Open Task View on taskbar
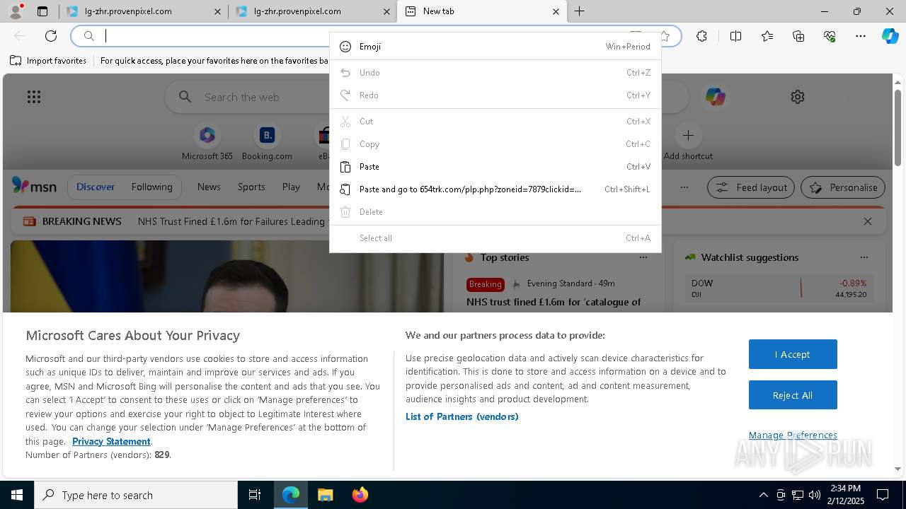Screen dimensions: 906x509 [x=255, y=495]
